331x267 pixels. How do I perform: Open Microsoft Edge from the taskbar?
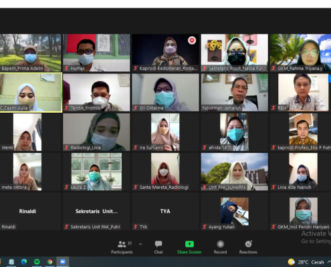point(24,262)
